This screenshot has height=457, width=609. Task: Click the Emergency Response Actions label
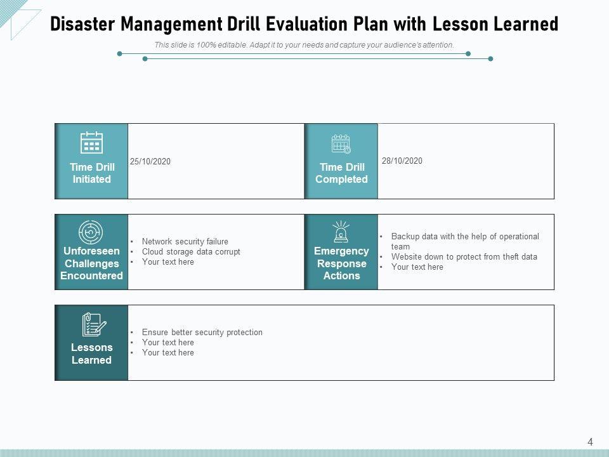coord(341,263)
